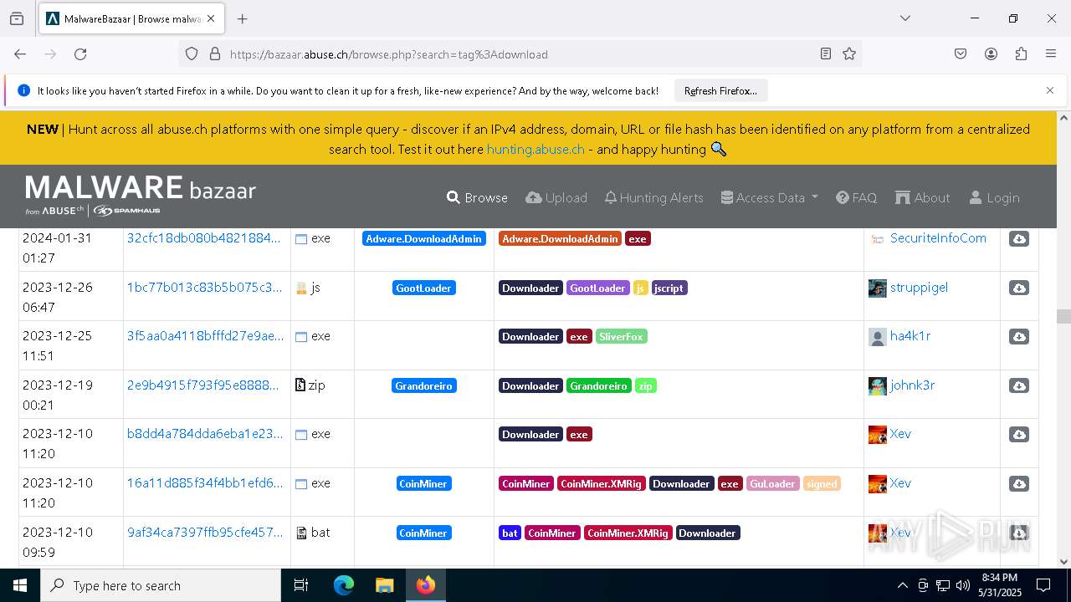1071x602 pixels.
Task: Open reporter SecuriteInfoCom profile link
Action: [x=938, y=238]
